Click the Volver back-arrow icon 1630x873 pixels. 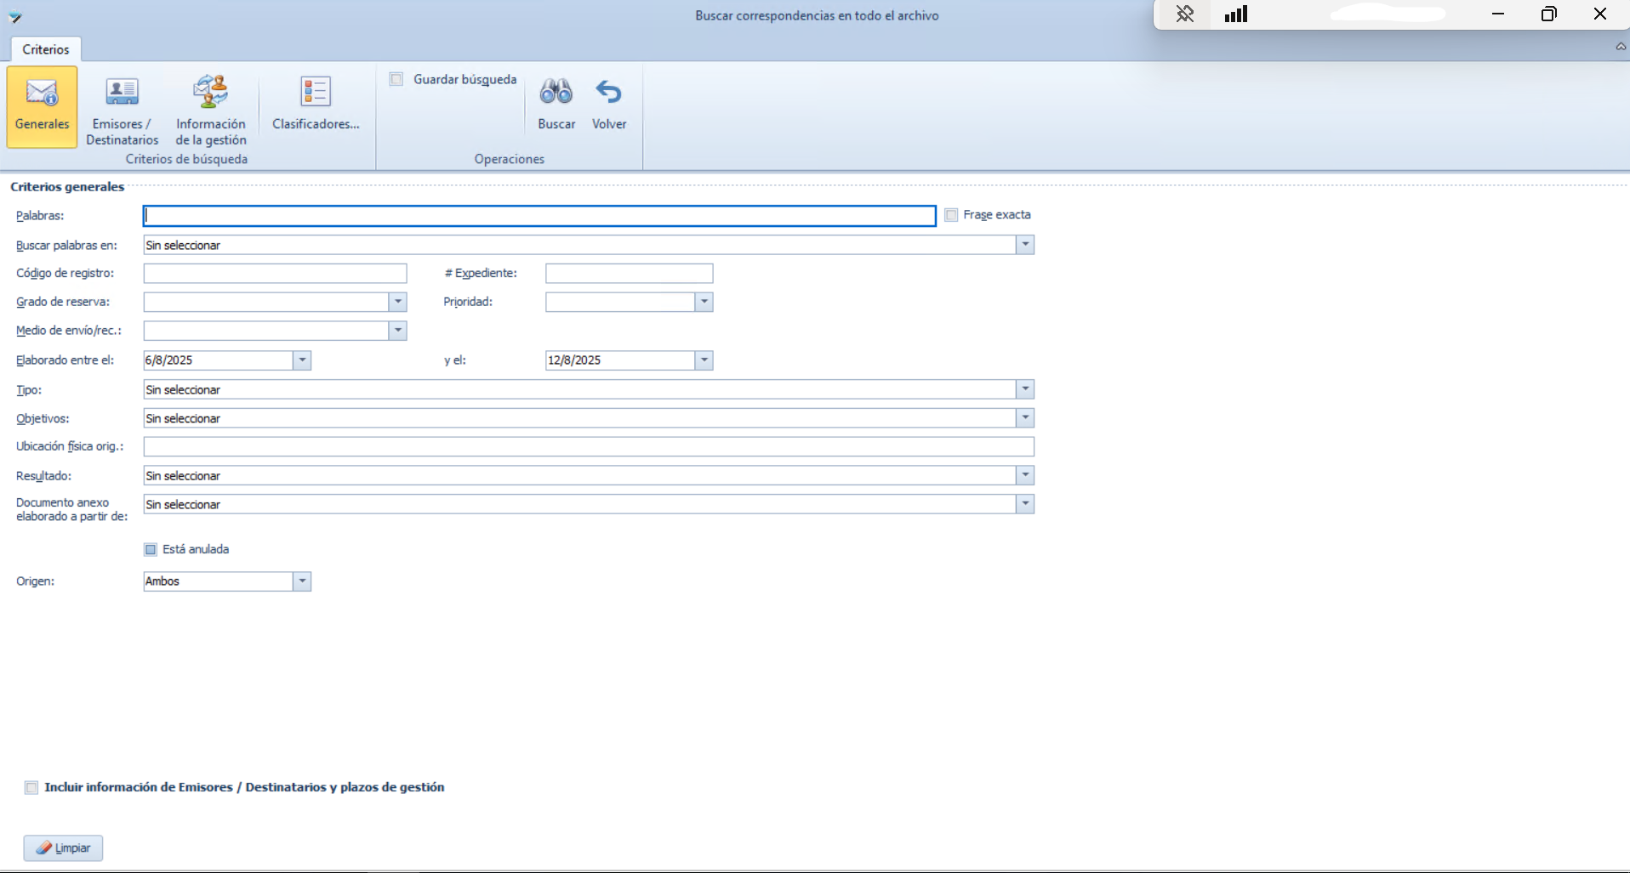pos(609,94)
